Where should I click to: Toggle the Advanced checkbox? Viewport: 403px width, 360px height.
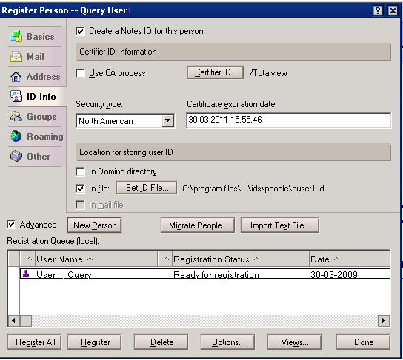coord(11,225)
